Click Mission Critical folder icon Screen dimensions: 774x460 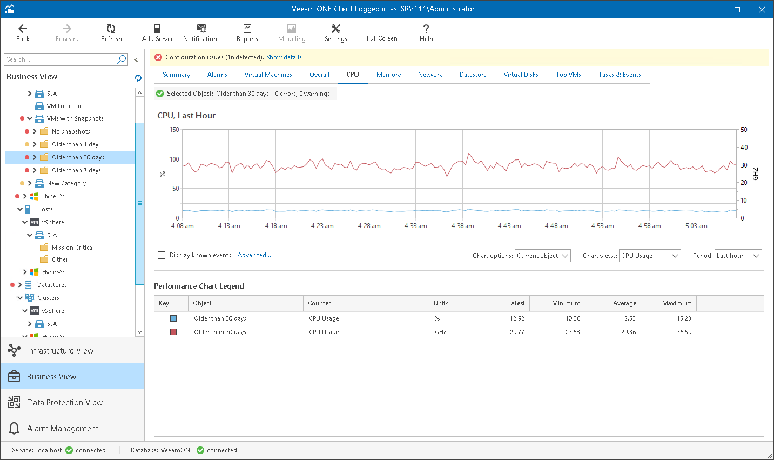(44, 248)
